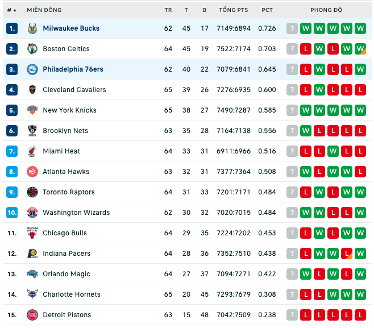Click the Toronto Raptors logo

pyautogui.click(x=32, y=192)
